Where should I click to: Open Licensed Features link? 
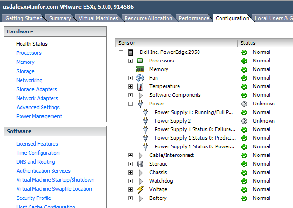pos(37,144)
